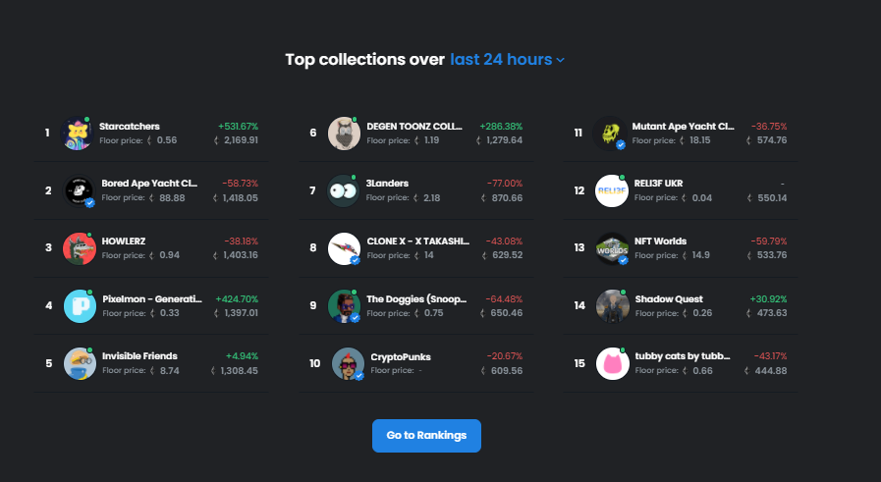Screen dimensions: 881x482
Task: Click the 550.14 volume for RELI3F UKR
Action: click(772, 197)
